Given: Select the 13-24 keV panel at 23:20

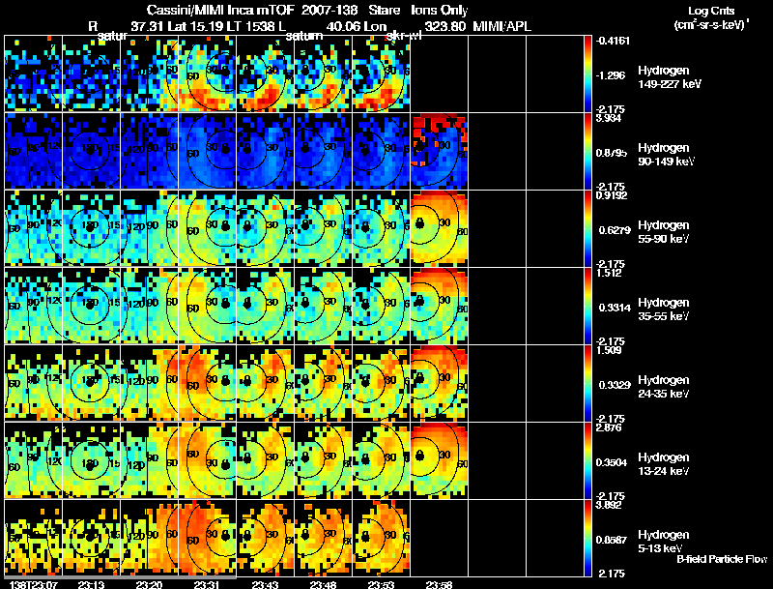Looking at the screenshot, I should tap(150, 460).
